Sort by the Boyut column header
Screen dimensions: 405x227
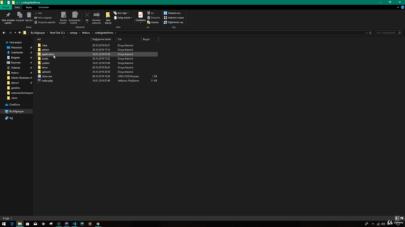click(x=146, y=39)
